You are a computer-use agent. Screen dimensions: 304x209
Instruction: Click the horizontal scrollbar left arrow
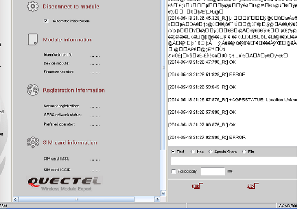(15, 199)
